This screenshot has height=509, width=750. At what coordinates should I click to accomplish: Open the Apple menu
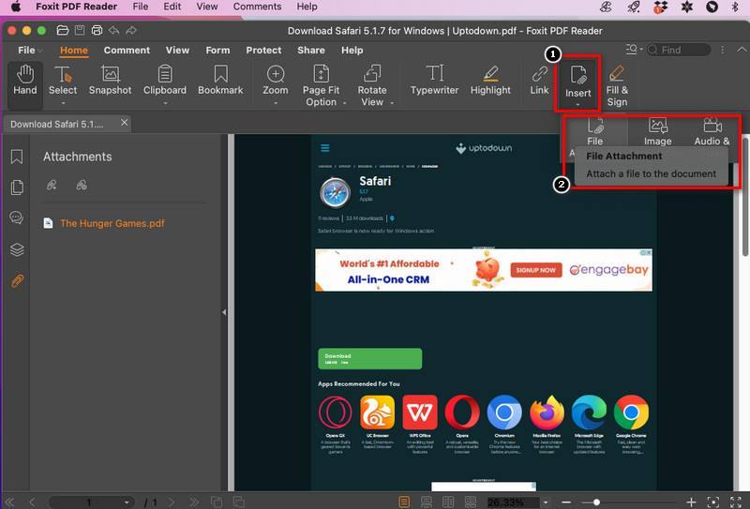(15, 7)
